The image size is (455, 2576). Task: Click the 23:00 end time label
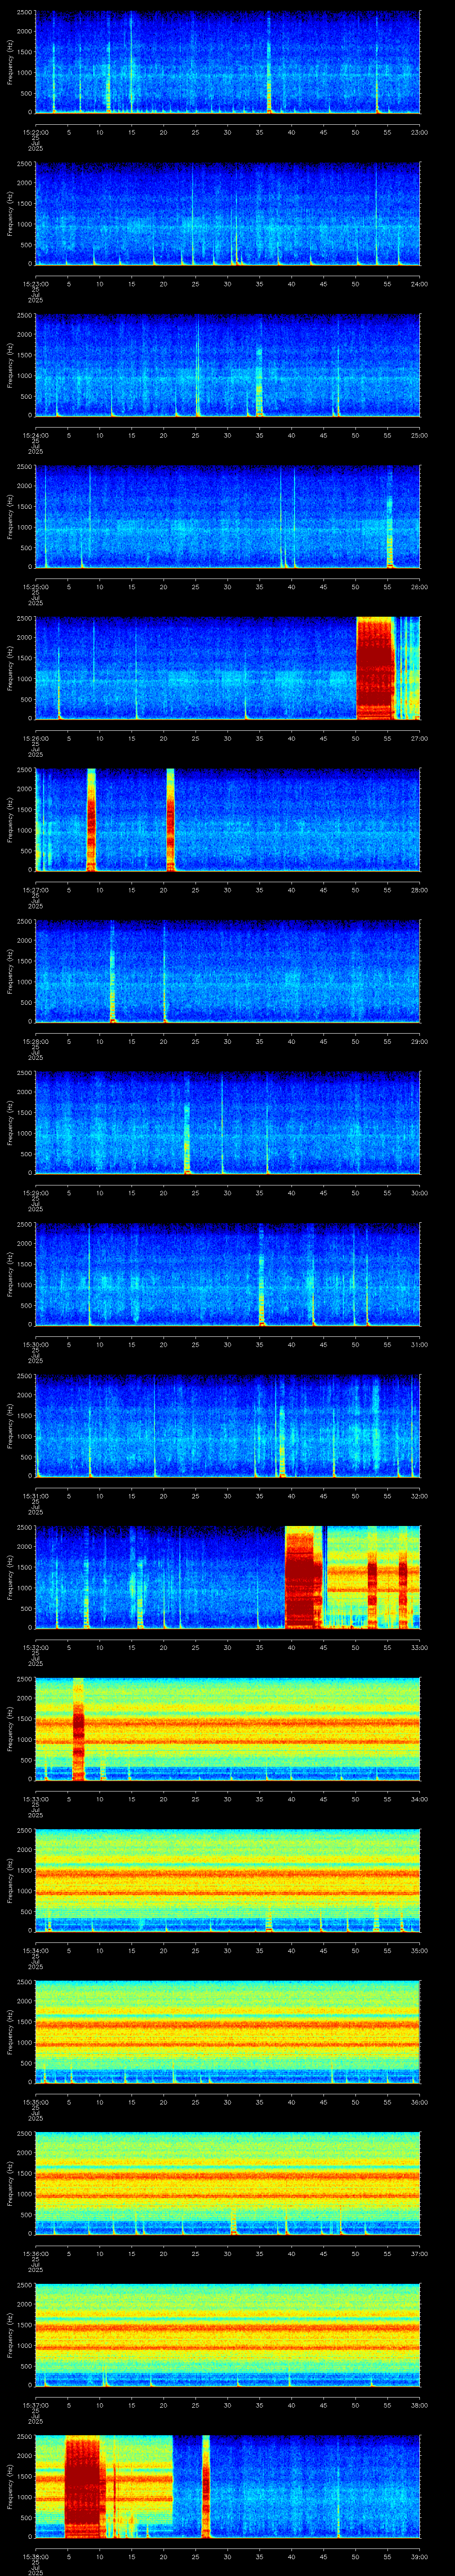pyautogui.click(x=419, y=132)
